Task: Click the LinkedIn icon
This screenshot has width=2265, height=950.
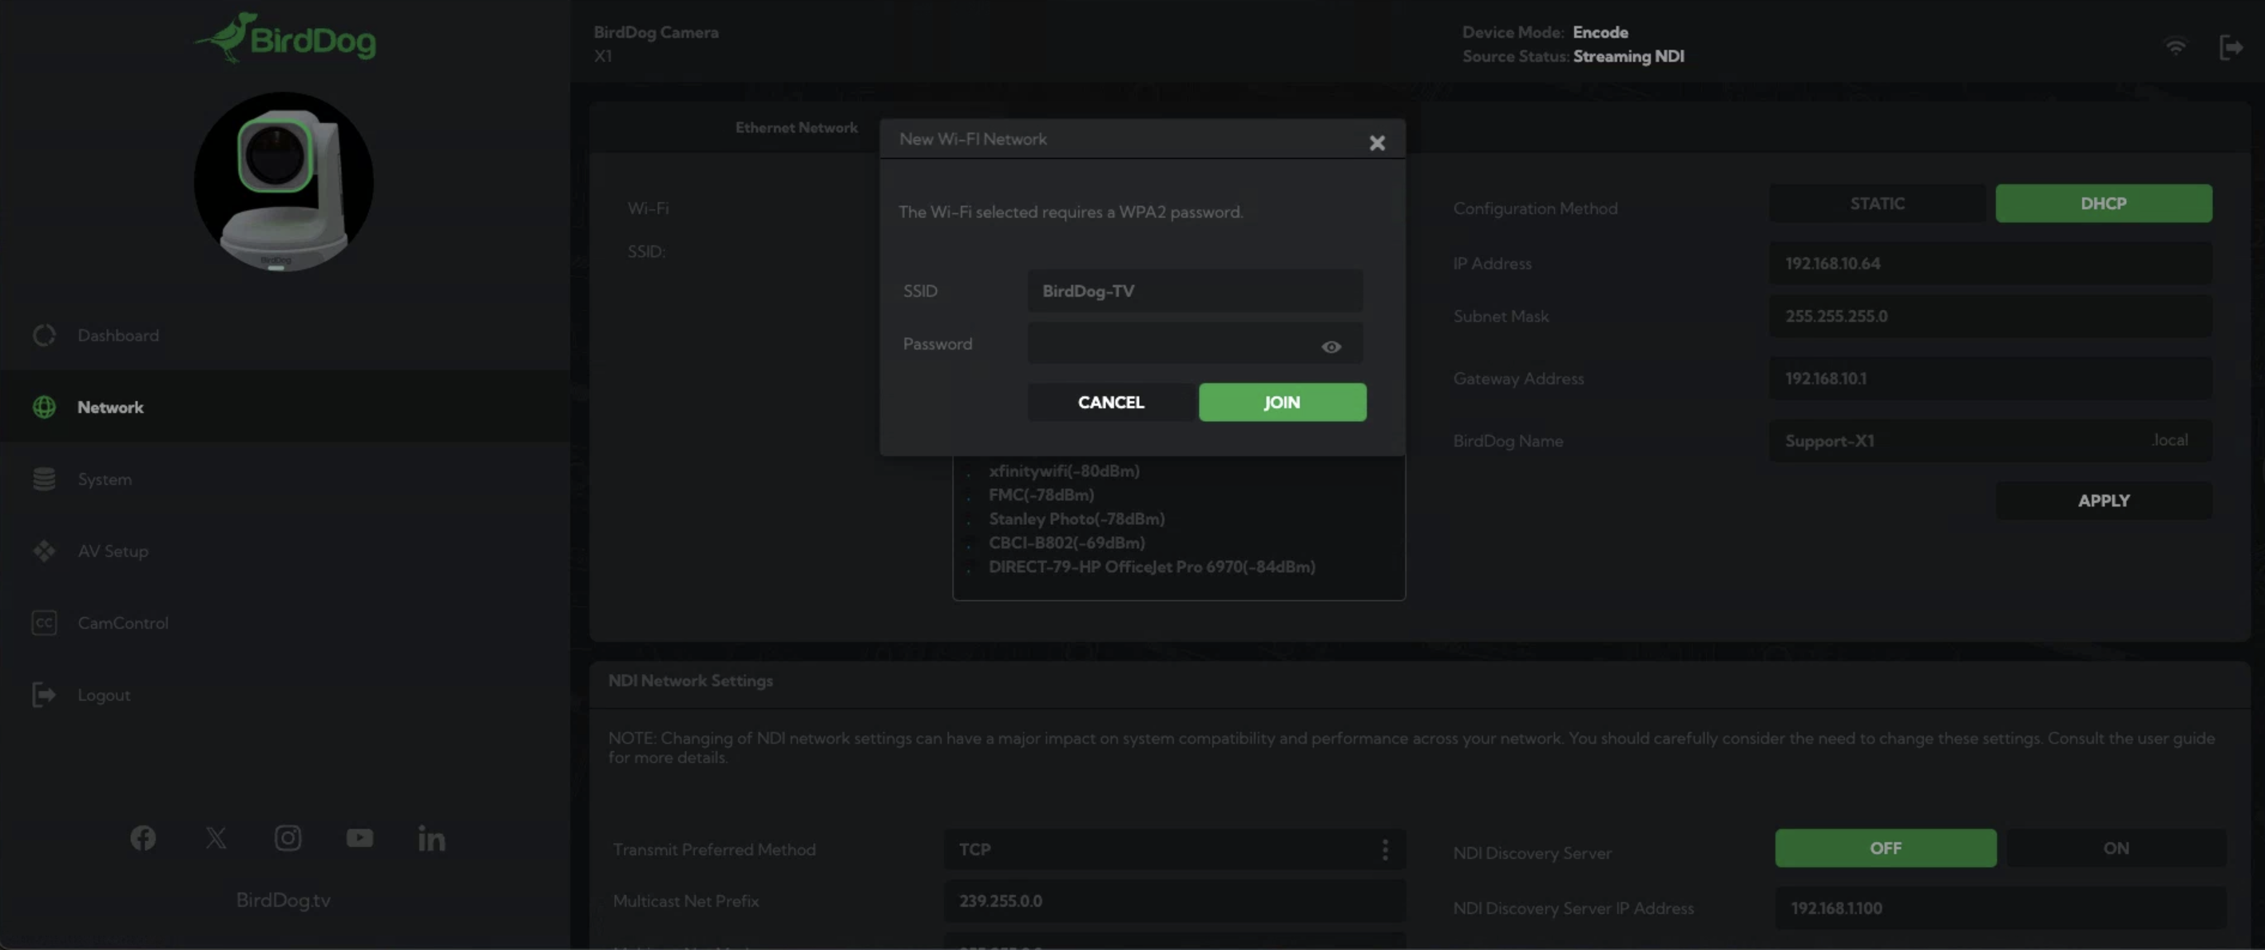Action: [x=430, y=837]
